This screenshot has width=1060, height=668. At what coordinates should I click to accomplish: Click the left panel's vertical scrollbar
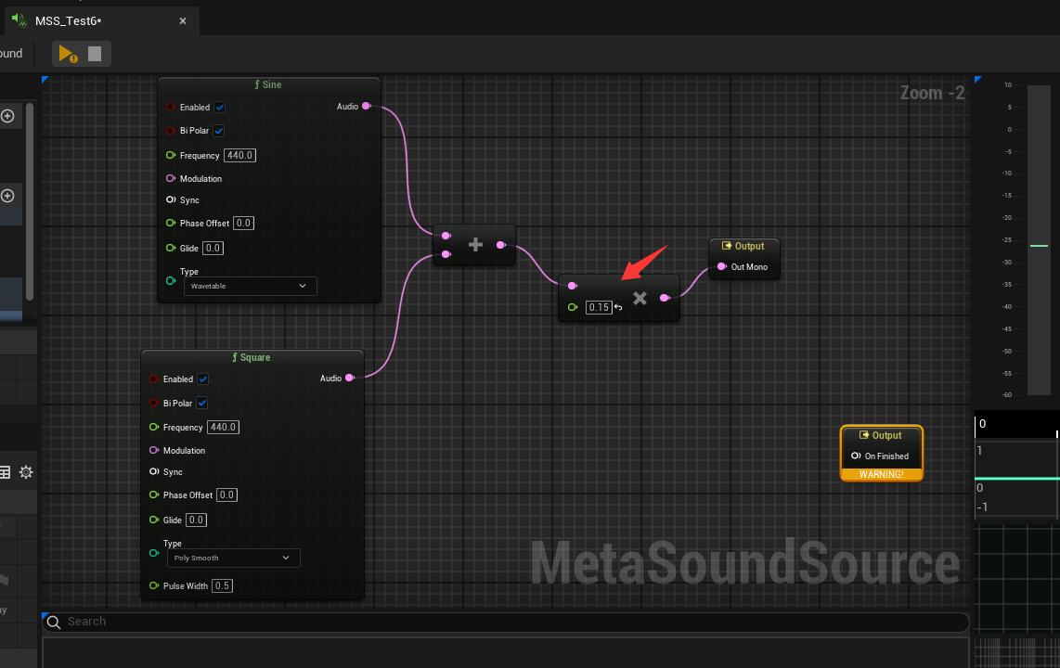pos(29,201)
